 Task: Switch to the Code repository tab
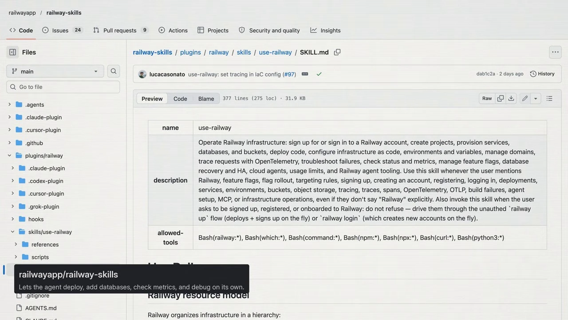21,30
